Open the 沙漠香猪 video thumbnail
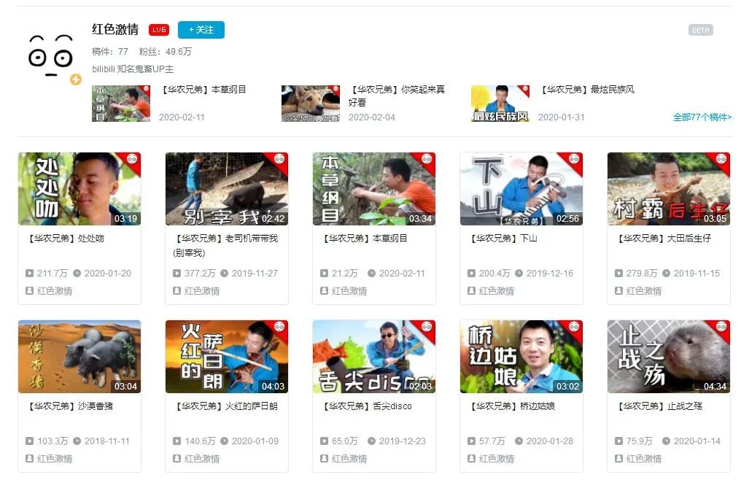741x480 pixels. click(x=79, y=357)
